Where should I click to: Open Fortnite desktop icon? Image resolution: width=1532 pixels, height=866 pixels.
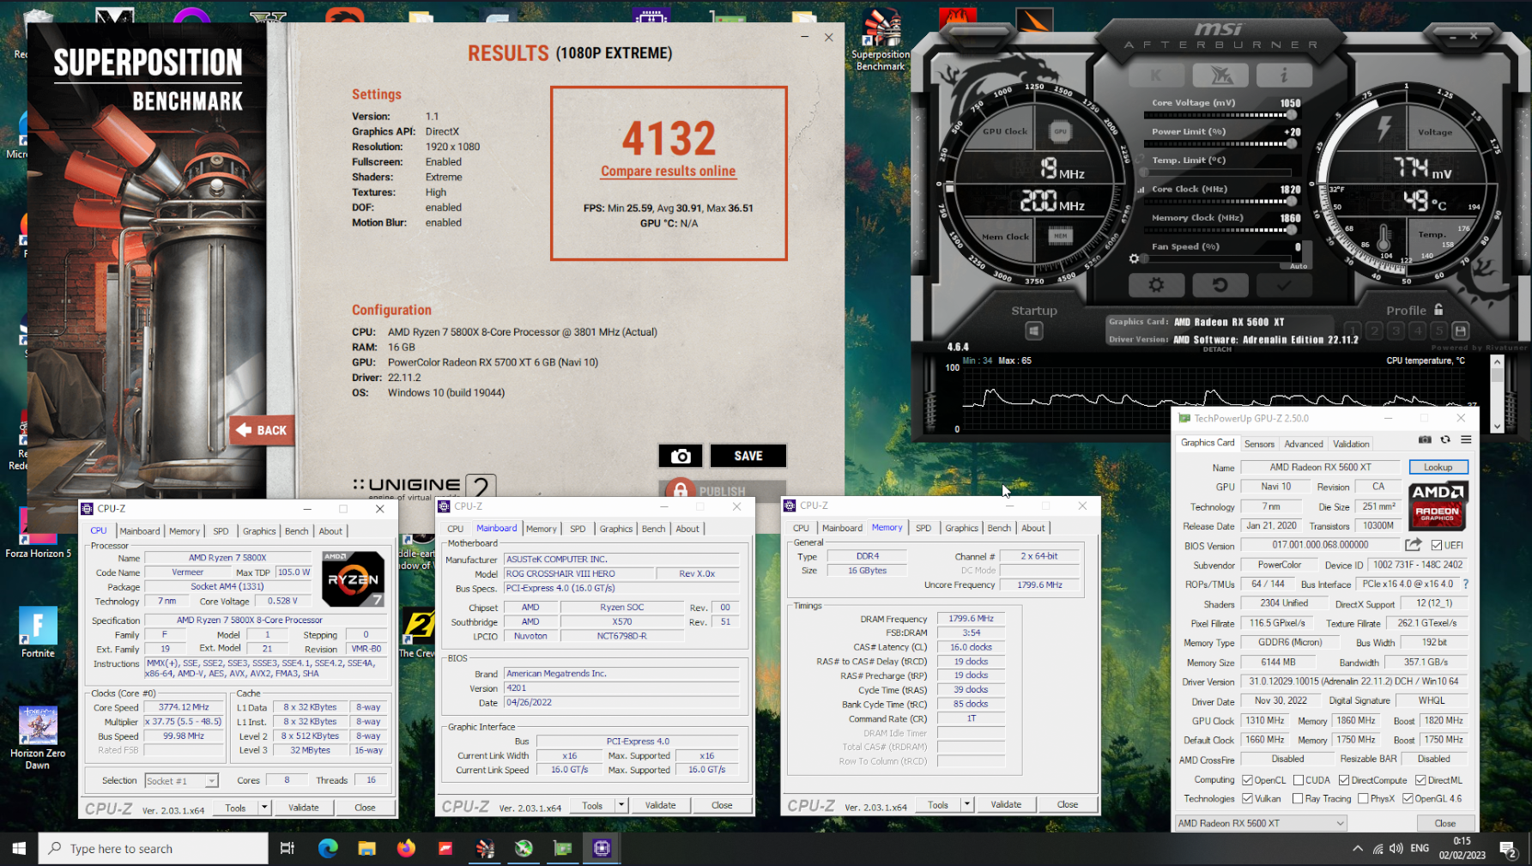(x=38, y=632)
